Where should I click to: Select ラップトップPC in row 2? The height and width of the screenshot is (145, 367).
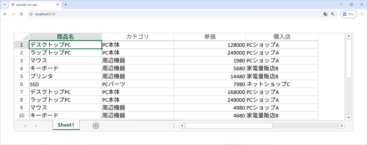pyautogui.click(x=65, y=53)
